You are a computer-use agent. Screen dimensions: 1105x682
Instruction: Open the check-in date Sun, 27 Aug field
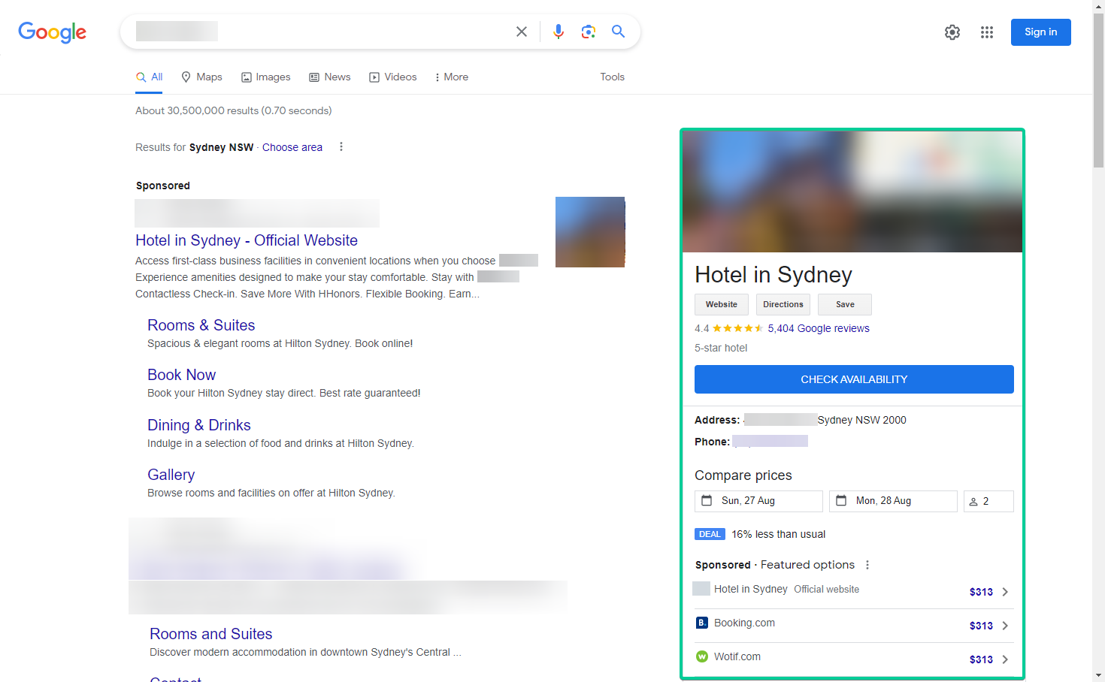758,501
